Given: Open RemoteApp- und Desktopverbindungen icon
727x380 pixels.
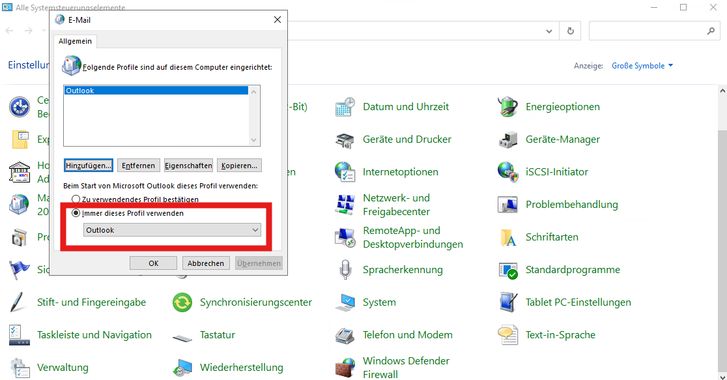Looking at the screenshot, I should (345, 237).
